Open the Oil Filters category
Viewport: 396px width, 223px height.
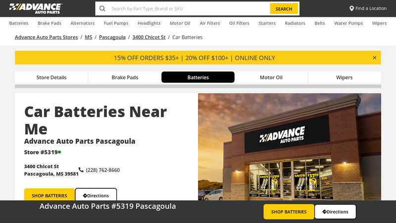click(x=239, y=23)
